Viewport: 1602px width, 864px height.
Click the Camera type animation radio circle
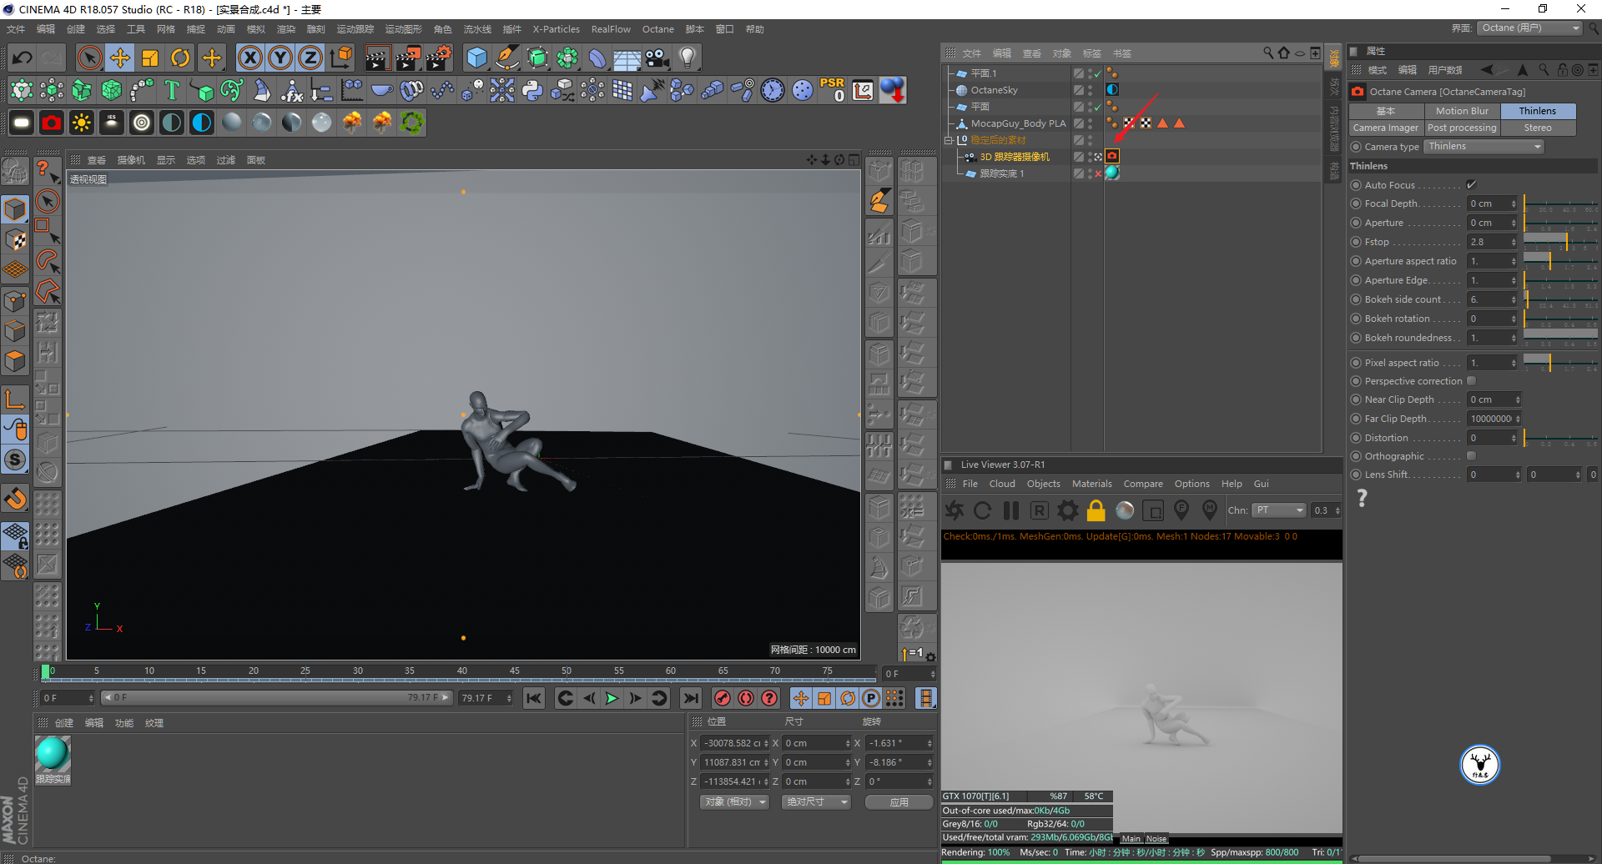coord(1356,147)
